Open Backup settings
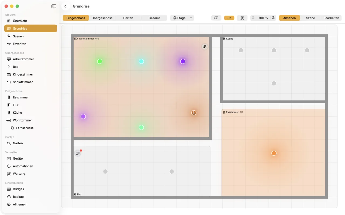 31,197
